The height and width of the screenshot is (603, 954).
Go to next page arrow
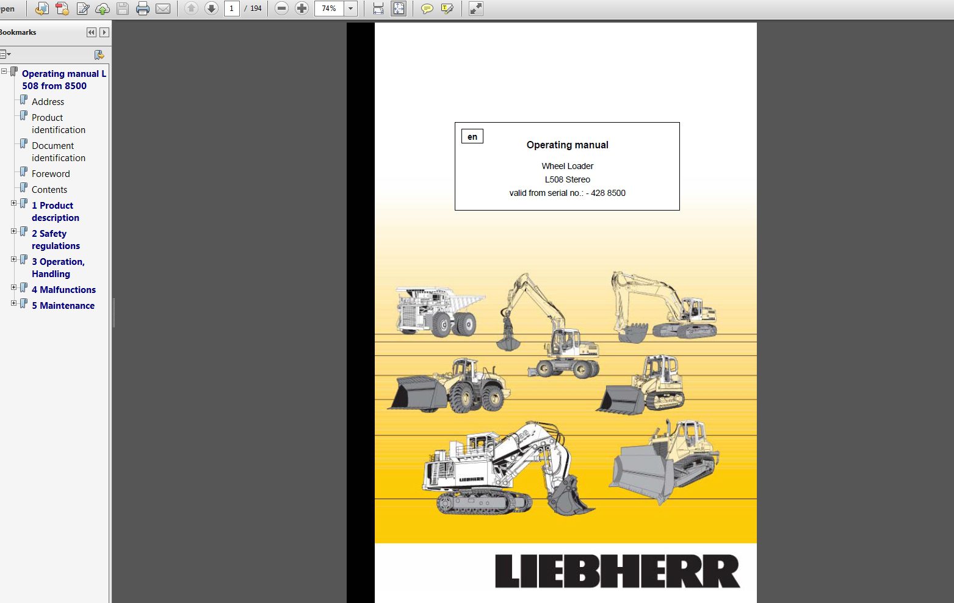[211, 9]
